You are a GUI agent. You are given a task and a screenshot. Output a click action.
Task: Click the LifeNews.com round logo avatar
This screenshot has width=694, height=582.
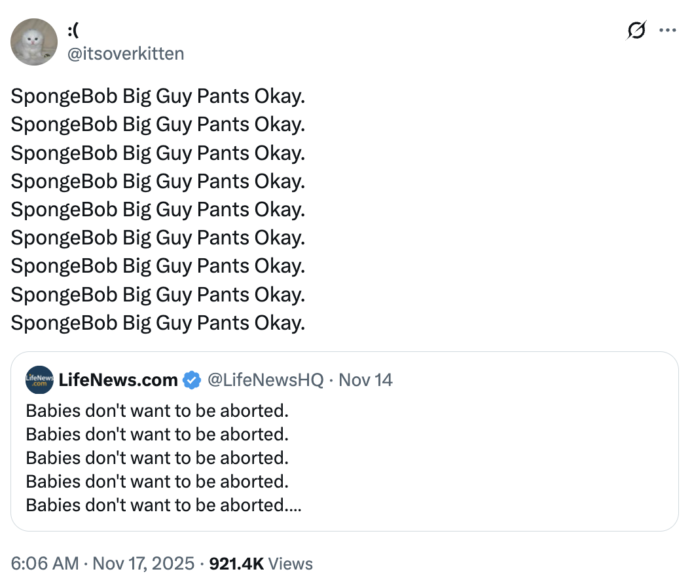pyautogui.click(x=39, y=379)
